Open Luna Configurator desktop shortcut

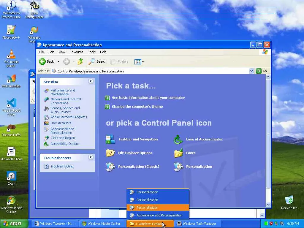tap(34, 10)
